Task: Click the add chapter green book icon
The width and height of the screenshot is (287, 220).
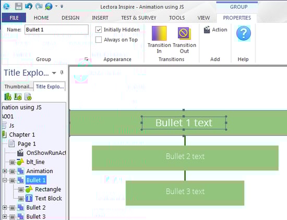Action: point(8,96)
